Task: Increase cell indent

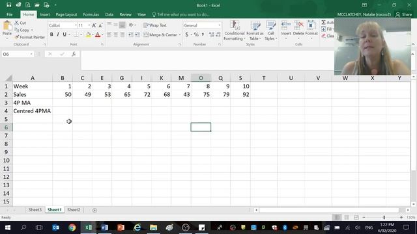Action: pyautogui.click(x=137, y=34)
